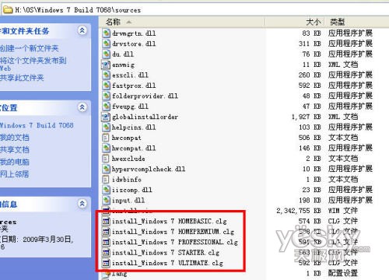Screen dimensions: 389x280
Task: Select the folderprovider.dll file icon
Action: point(106,96)
